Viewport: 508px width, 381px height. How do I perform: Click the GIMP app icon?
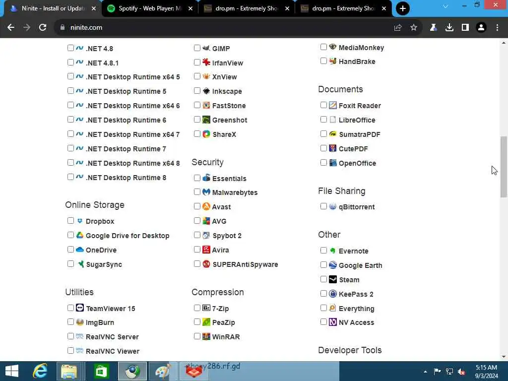(x=206, y=48)
